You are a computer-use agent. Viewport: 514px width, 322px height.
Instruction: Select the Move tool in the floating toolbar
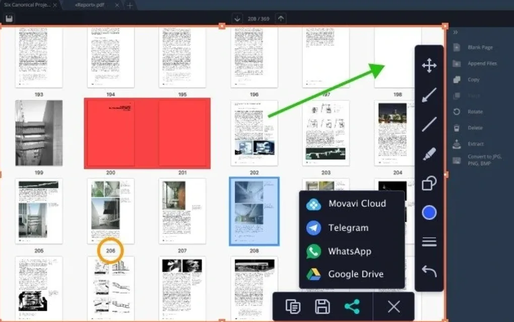pyautogui.click(x=429, y=65)
